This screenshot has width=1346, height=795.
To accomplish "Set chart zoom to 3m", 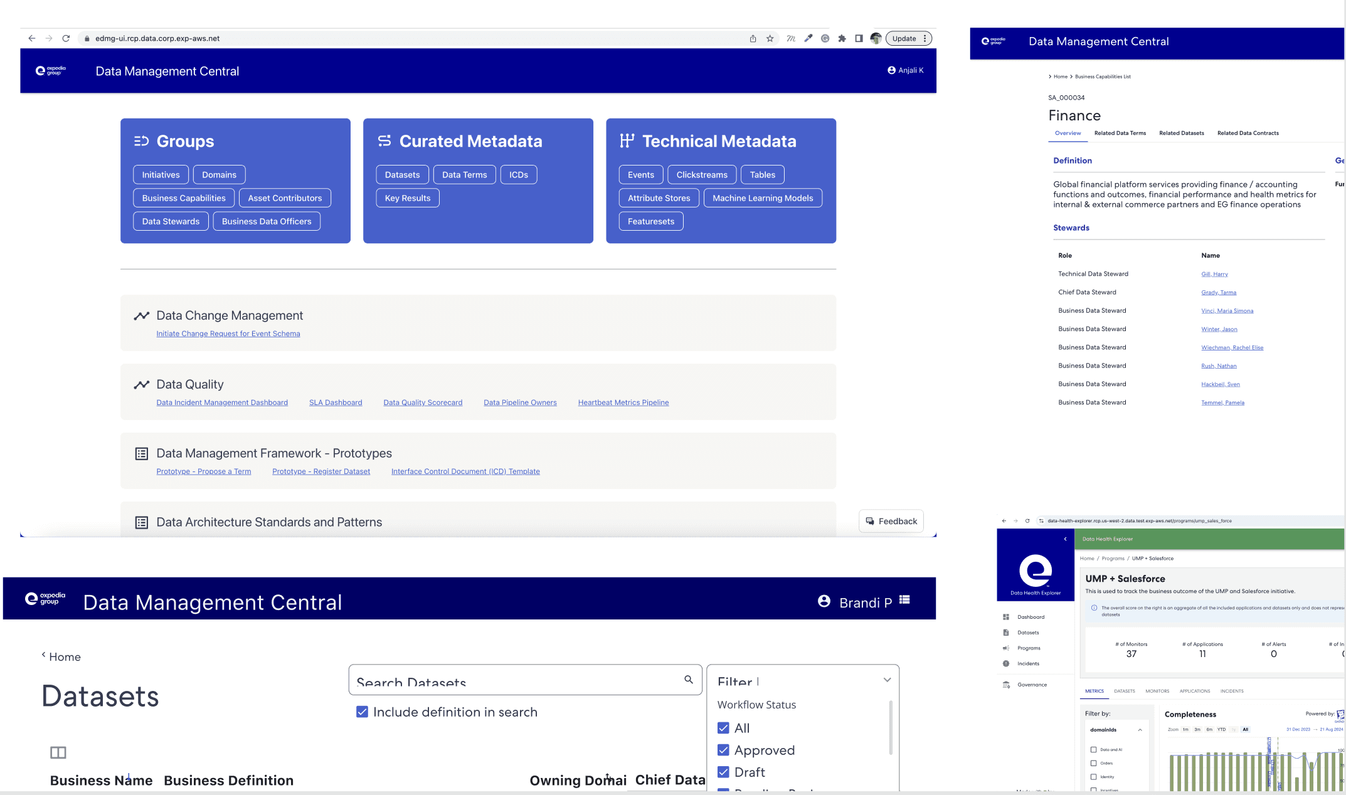I will 1197,729.
